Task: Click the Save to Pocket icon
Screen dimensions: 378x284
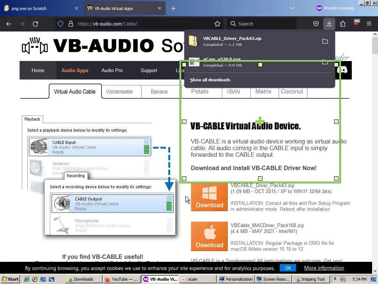Action: click(x=316, y=24)
